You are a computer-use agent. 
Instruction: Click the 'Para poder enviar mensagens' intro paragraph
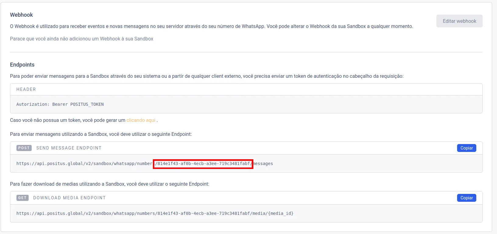pyautogui.click(x=207, y=76)
